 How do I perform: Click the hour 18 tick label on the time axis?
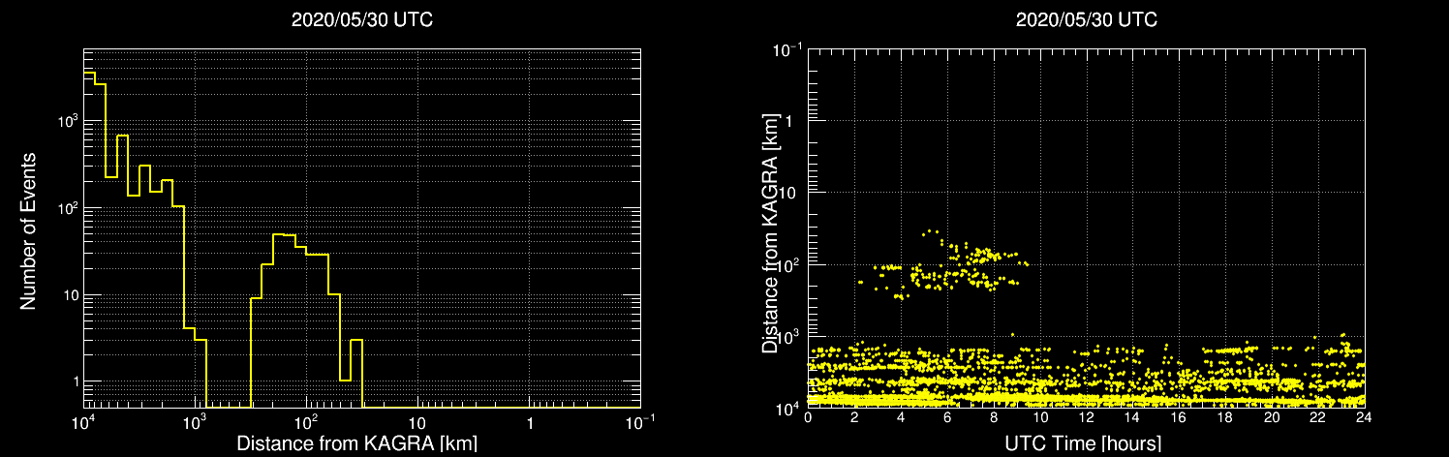click(1225, 417)
